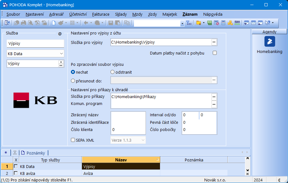
Task: Click the Číslo pobočky input field
Action: pyautogui.click(x=200, y=130)
